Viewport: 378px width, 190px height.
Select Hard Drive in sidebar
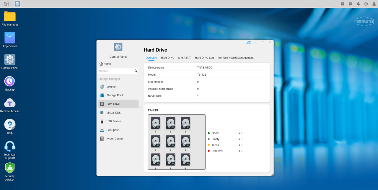pos(118,104)
